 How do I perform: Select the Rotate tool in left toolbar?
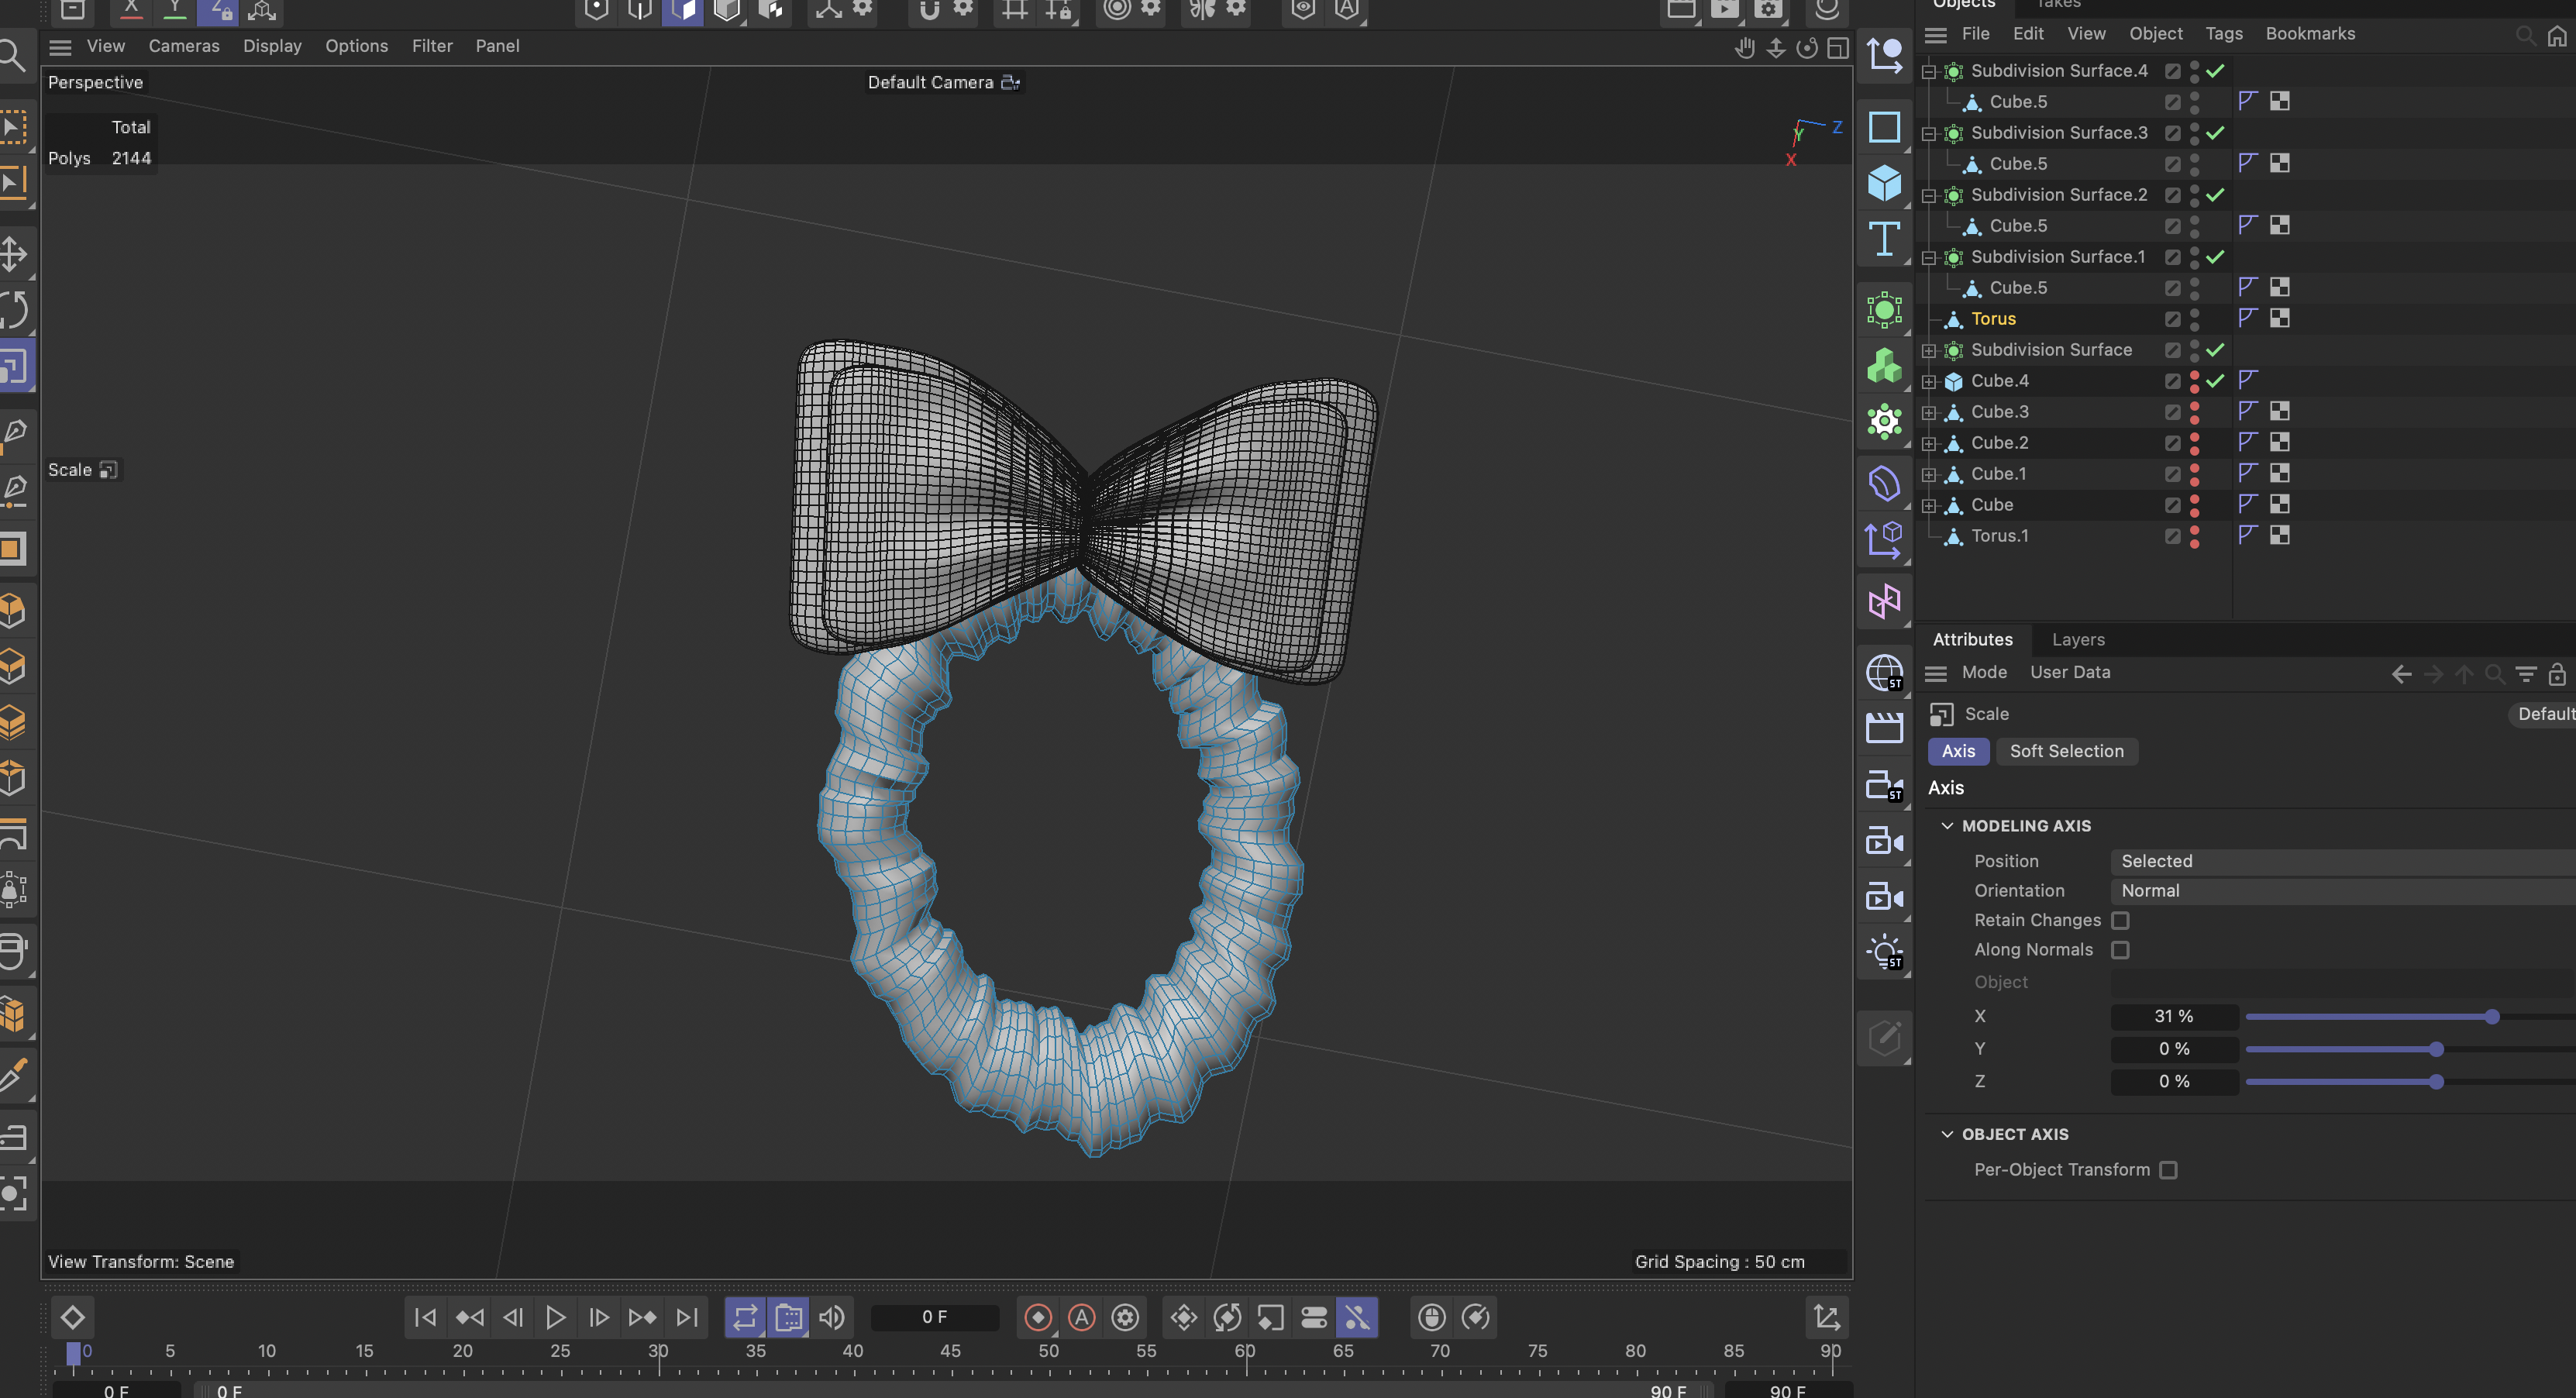coord(14,309)
